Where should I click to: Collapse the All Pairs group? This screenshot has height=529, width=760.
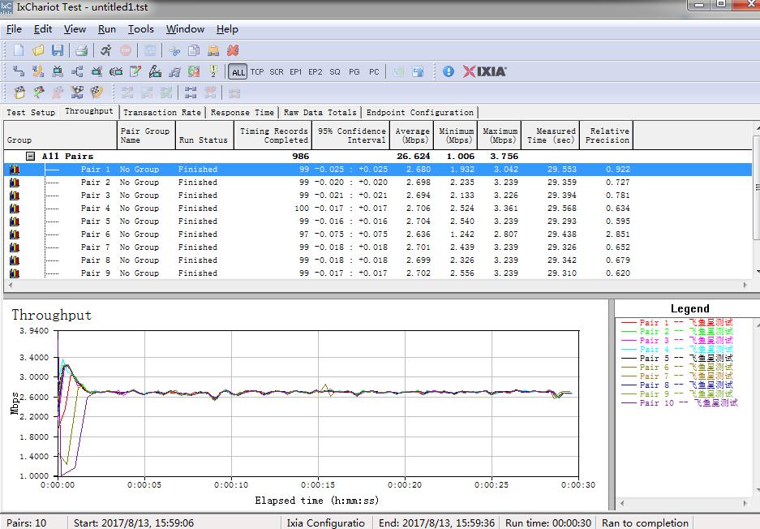tap(30, 157)
